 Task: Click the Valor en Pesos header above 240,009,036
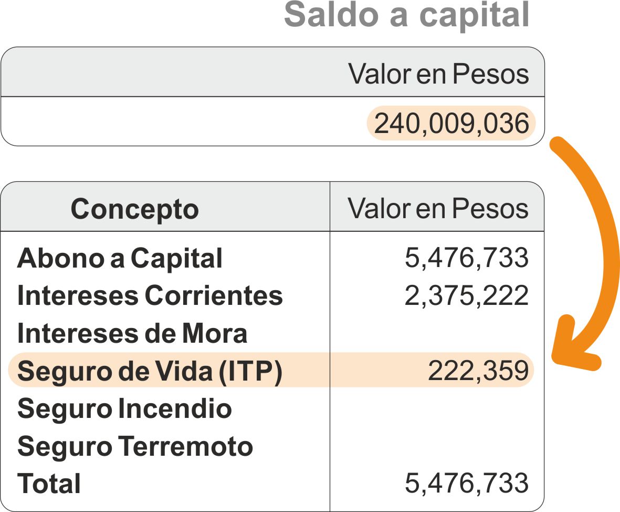(x=438, y=74)
